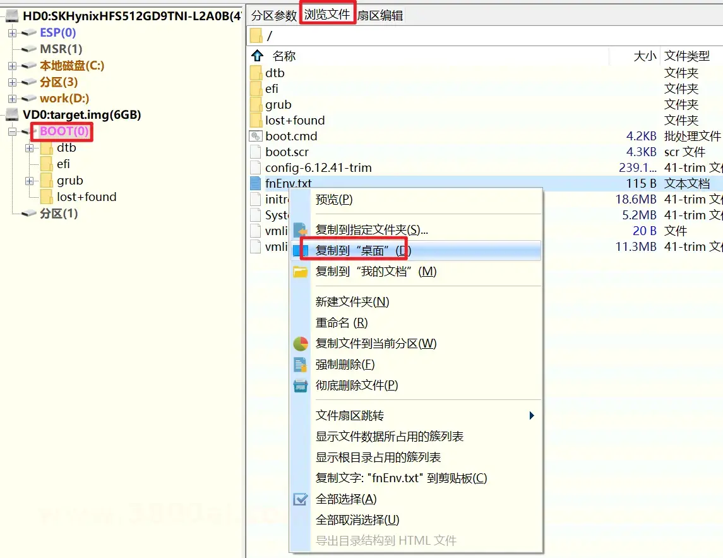Image resolution: width=723 pixels, height=558 pixels.
Task: Click the up-arrow parent directory icon
Action: click(257, 56)
